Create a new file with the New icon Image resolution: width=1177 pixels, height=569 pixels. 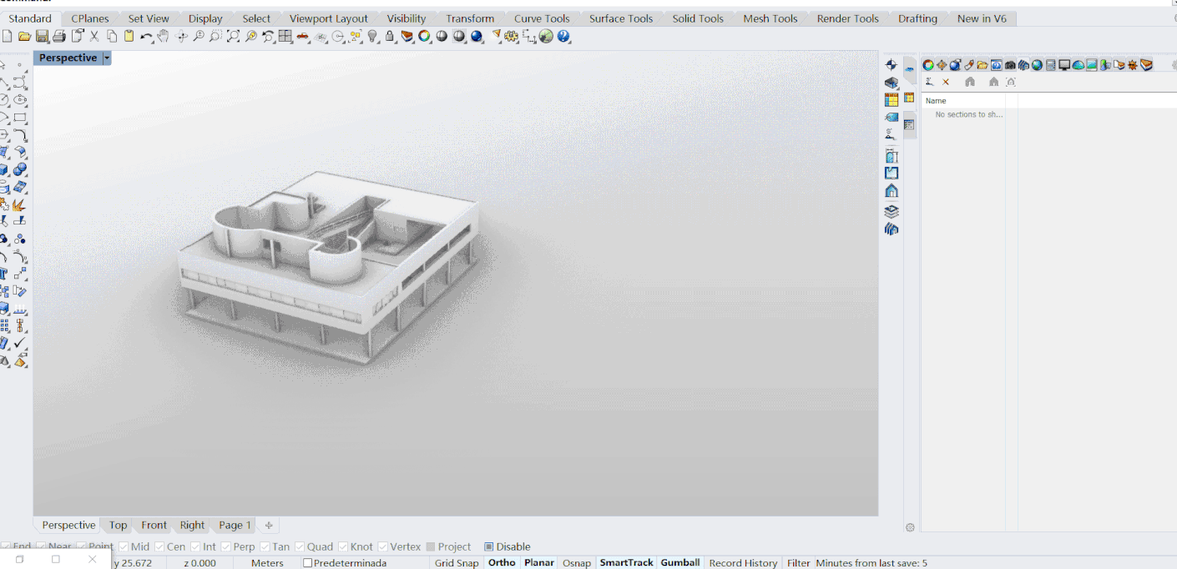8,37
